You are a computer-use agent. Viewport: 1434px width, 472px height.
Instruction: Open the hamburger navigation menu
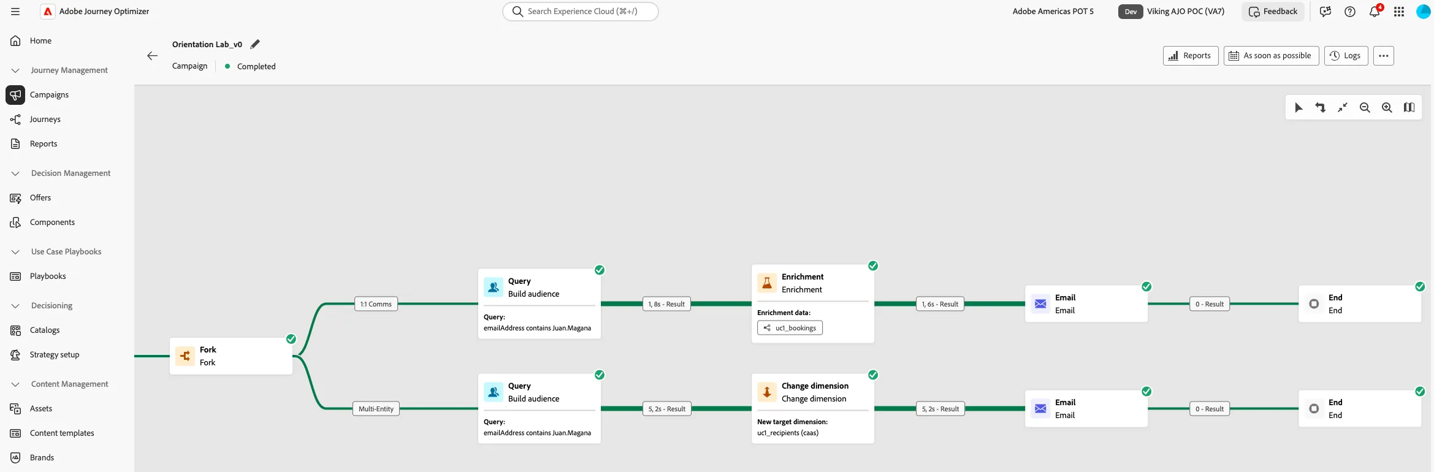coord(15,12)
